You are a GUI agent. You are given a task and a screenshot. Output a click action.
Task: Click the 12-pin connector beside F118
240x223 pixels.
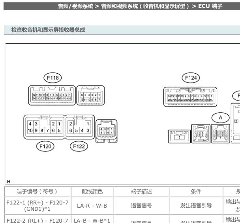click(90, 95)
